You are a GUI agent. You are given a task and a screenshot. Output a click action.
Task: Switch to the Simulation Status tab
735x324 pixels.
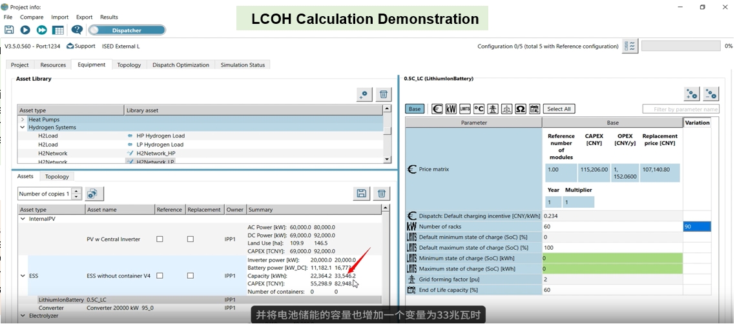pyautogui.click(x=243, y=65)
